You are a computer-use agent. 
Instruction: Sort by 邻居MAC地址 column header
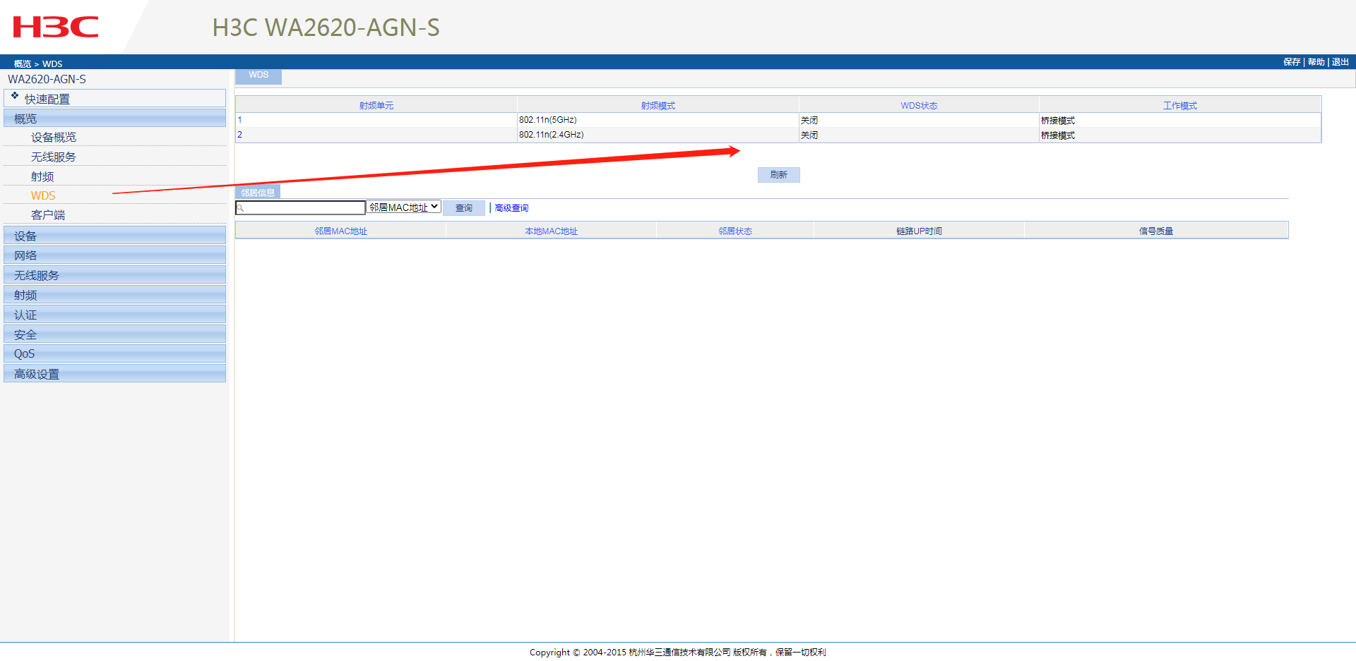tap(341, 231)
